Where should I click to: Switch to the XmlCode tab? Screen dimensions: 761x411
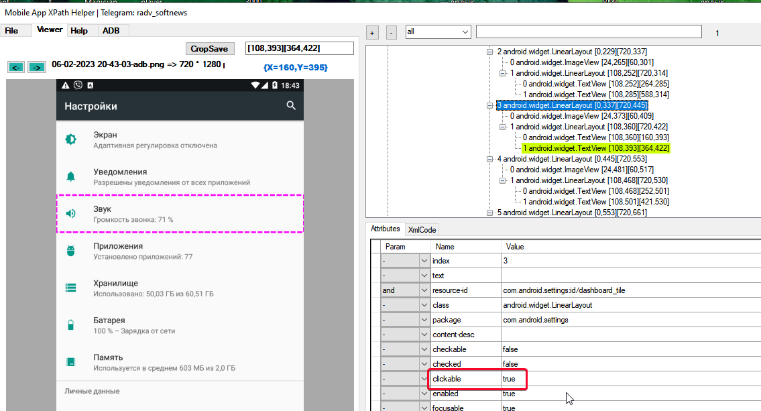[x=422, y=229]
